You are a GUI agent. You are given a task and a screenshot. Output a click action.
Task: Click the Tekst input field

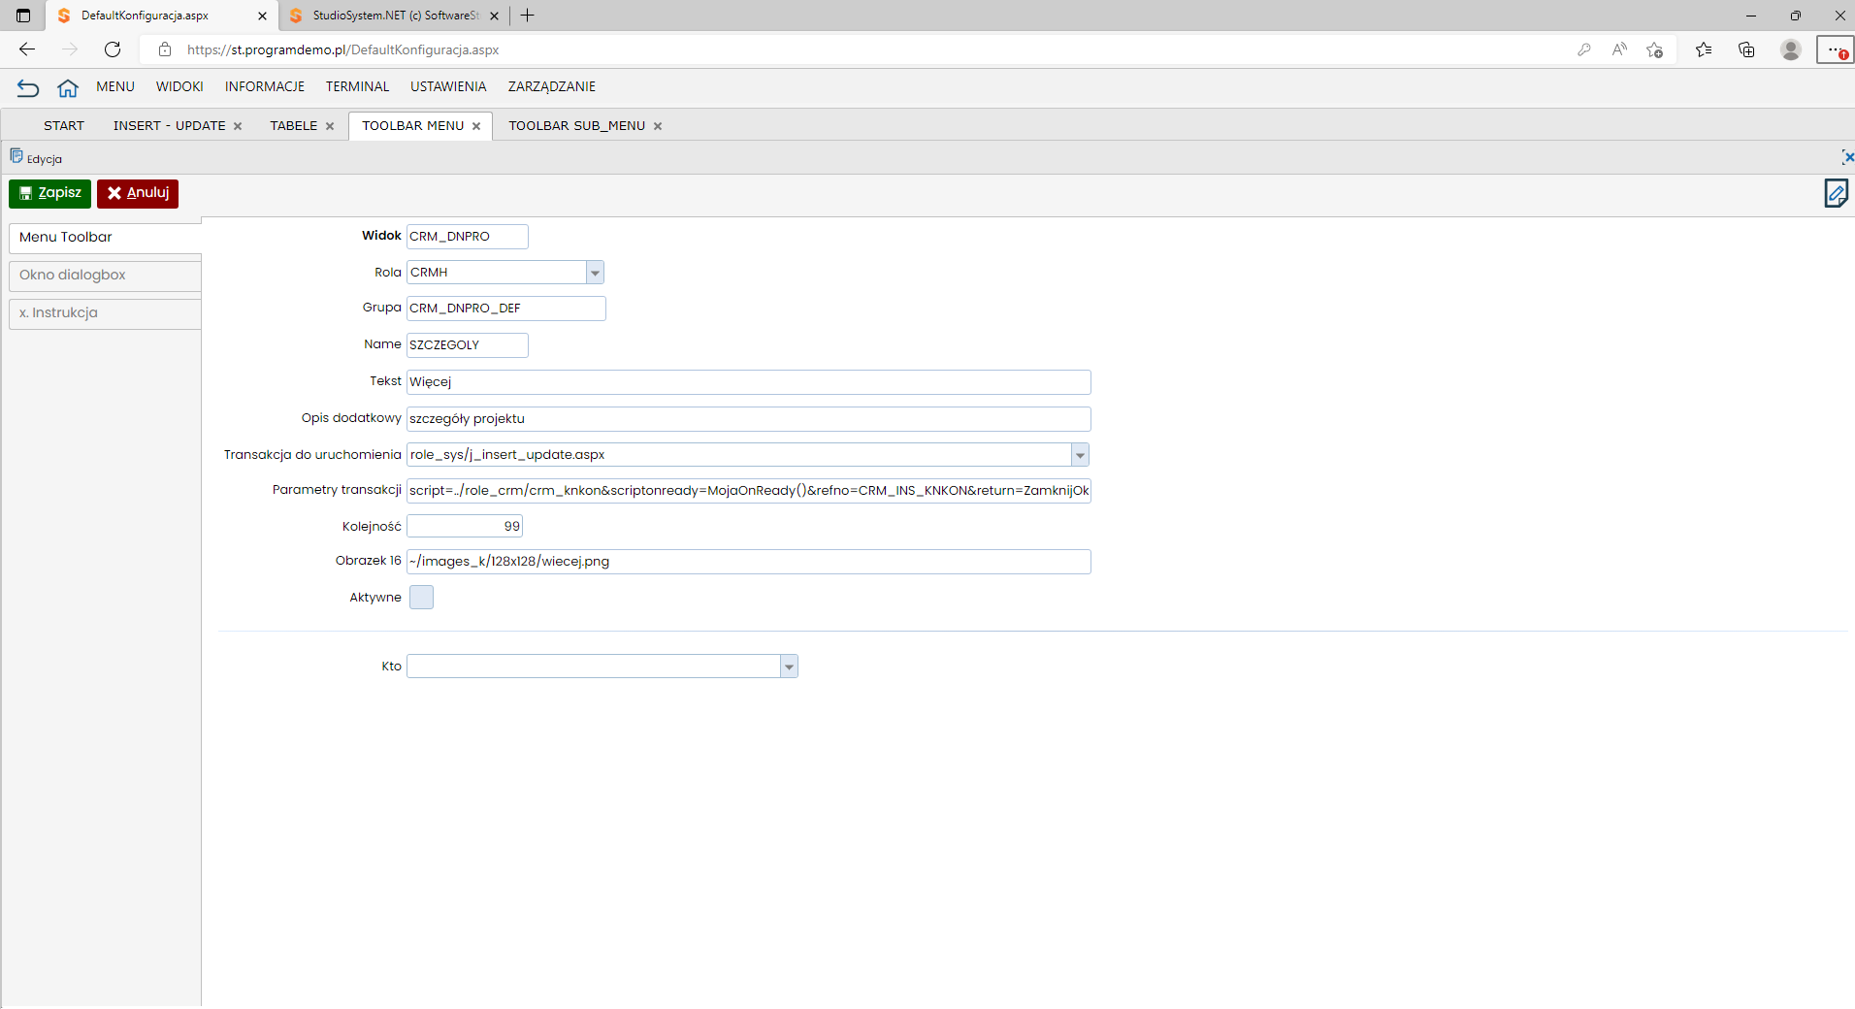749,382
